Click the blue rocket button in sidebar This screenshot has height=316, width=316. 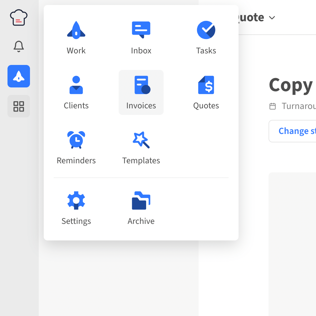point(19,76)
